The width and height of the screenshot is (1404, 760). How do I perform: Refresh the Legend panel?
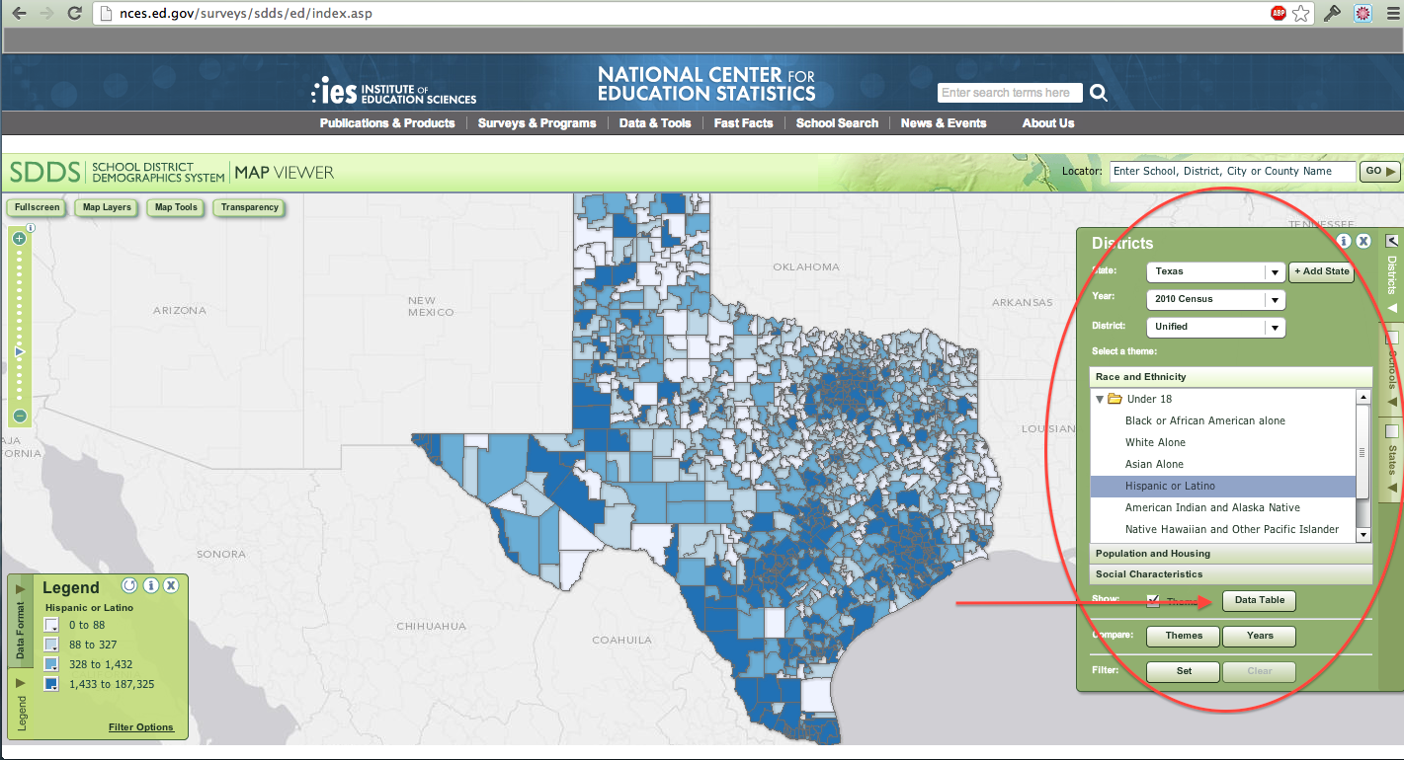(129, 585)
